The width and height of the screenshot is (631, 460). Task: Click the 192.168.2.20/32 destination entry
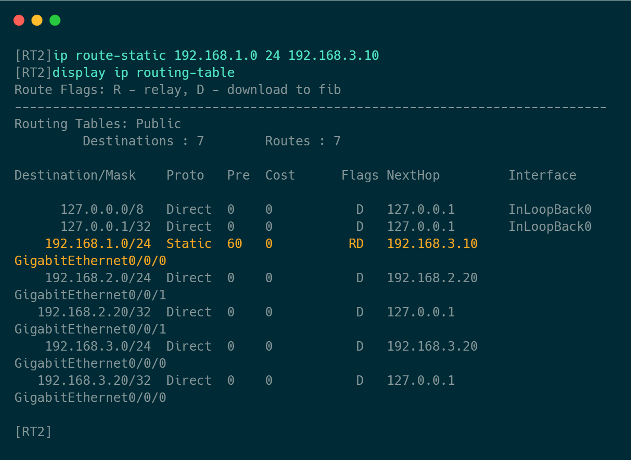[94, 312]
